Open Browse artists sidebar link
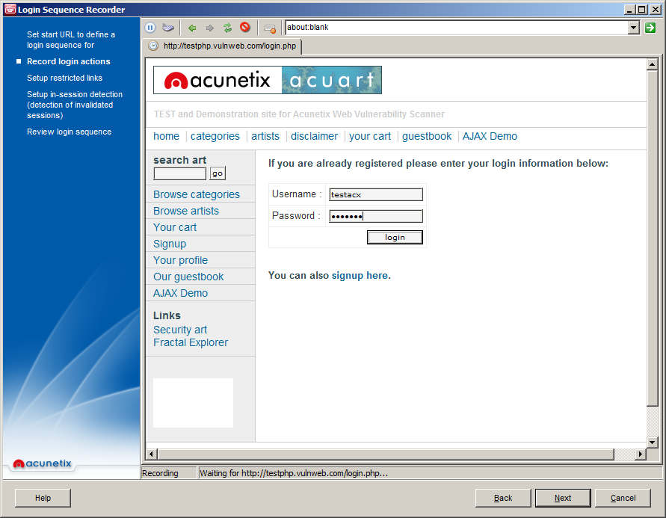Image resolution: width=666 pixels, height=518 pixels. (x=186, y=211)
